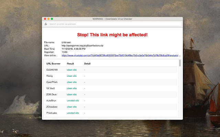The width and height of the screenshot is (220, 137).
Task: Click PhishLabs' 'unrated site' result
Action: 73,113
